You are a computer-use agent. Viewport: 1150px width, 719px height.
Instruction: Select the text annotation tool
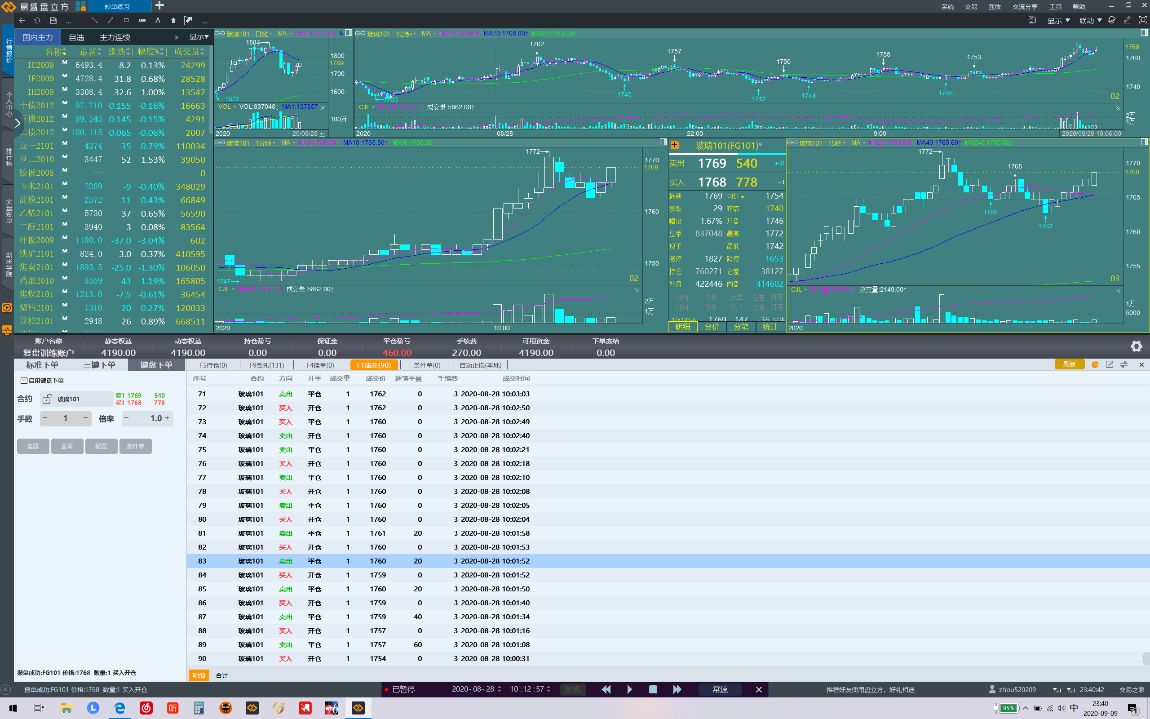(x=158, y=21)
